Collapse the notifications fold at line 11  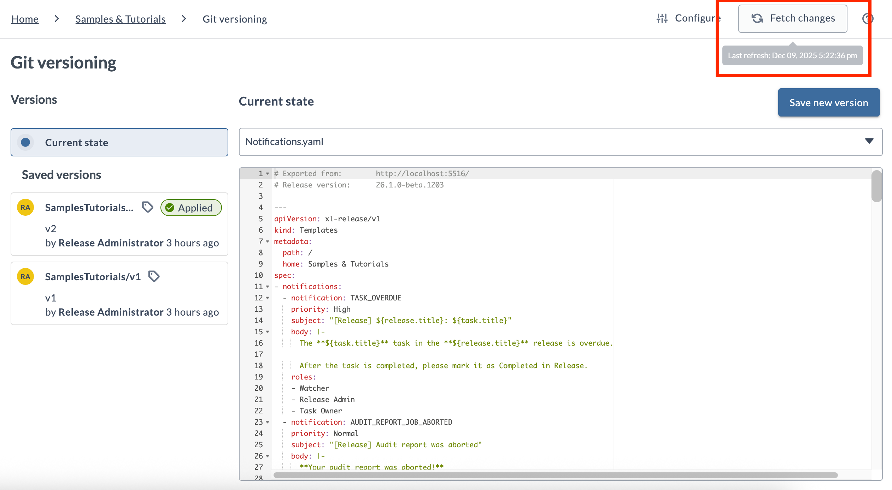tap(268, 287)
